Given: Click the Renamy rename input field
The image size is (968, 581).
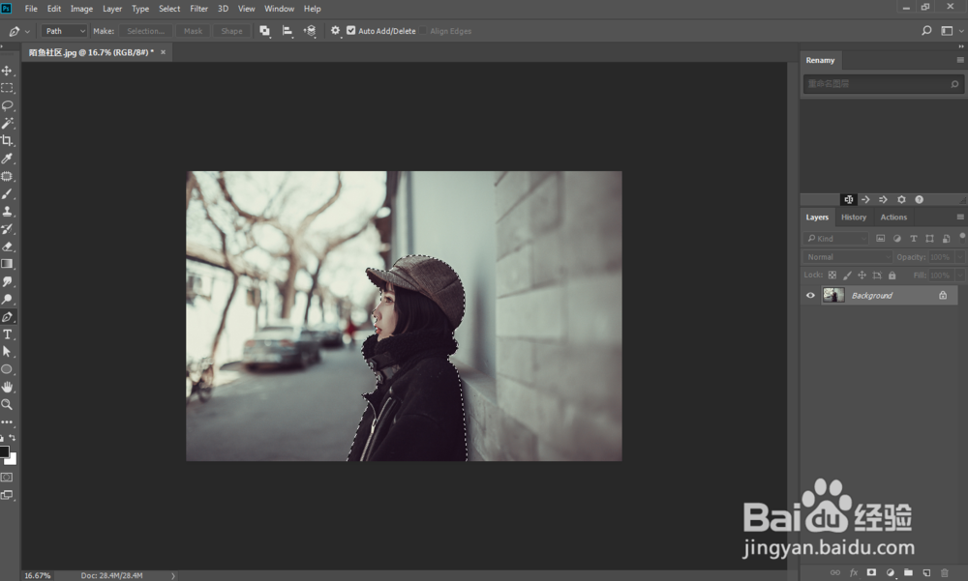Looking at the screenshot, I should coord(883,84).
